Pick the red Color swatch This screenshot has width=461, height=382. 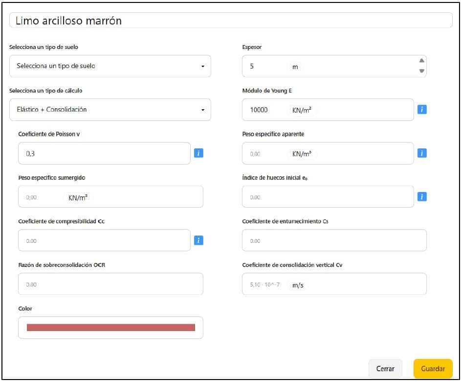pyautogui.click(x=111, y=328)
